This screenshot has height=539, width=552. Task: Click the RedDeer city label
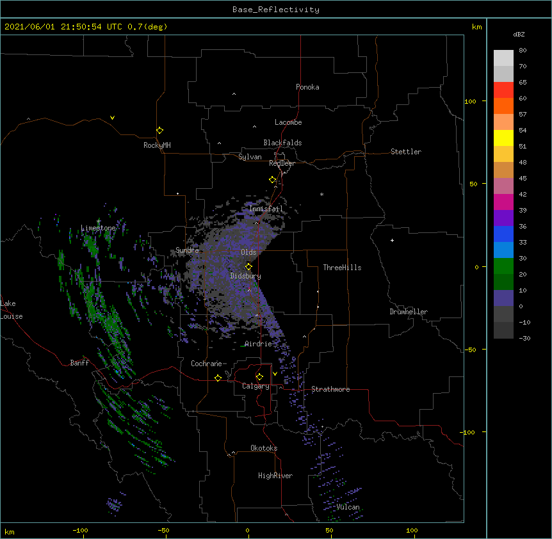282,163
